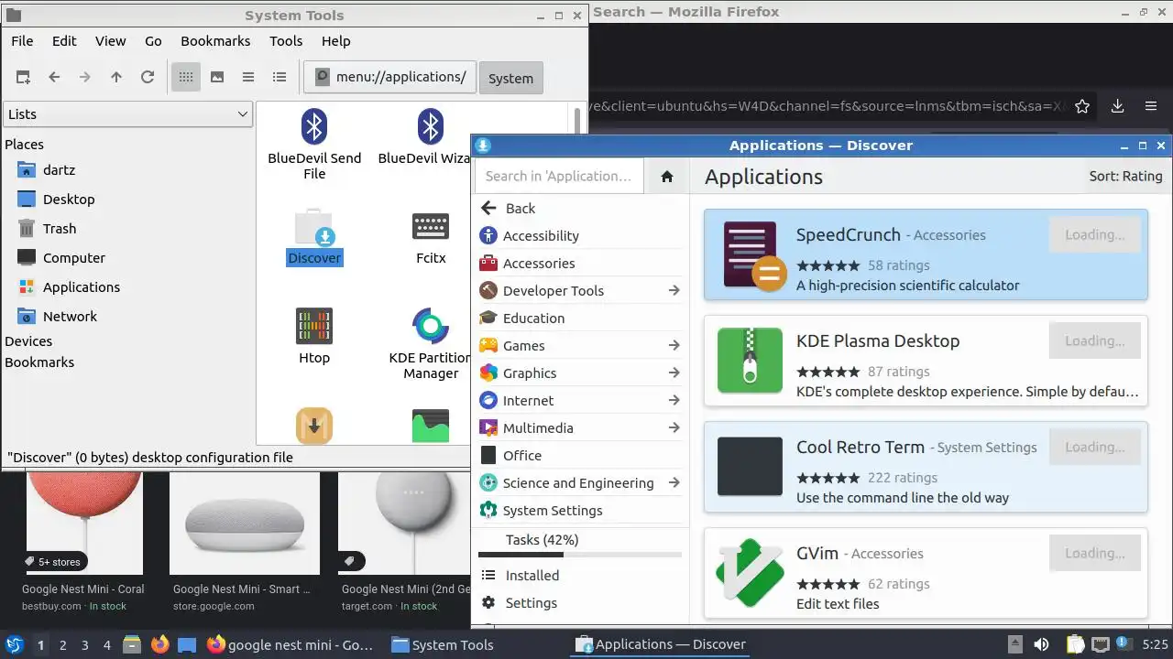Click Loading button on GVim card

(x=1094, y=553)
